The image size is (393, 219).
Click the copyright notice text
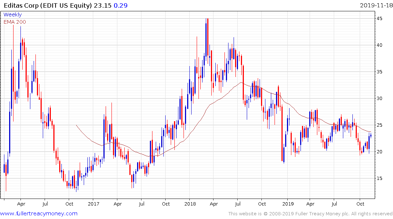(x=310, y=214)
